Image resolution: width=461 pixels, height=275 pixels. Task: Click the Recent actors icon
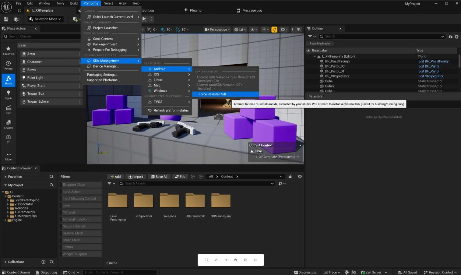(8, 65)
